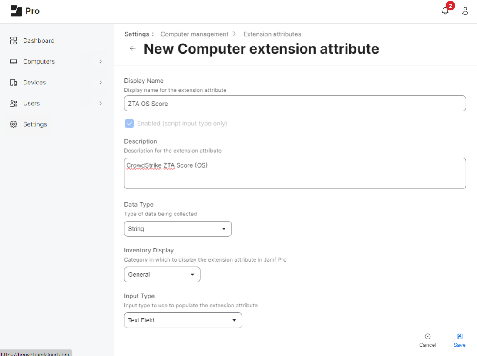Click in the Display Name text field
This screenshot has height=356, width=477.
[295, 104]
